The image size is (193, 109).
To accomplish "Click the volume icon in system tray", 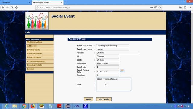I will pyautogui.click(x=189, y=106).
